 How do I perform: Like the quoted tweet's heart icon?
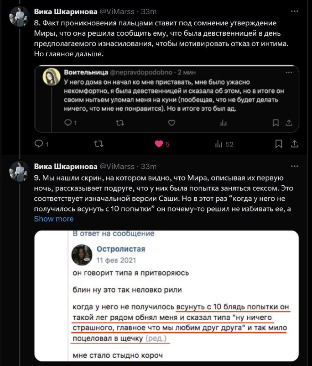[x=172, y=123]
